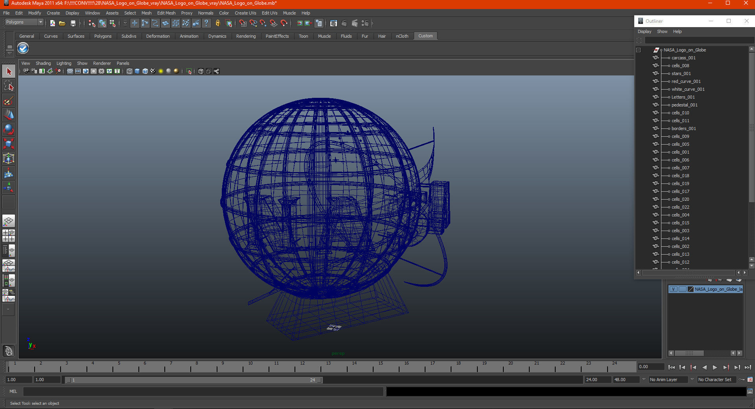The width and height of the screenshot is (755, 409).
Task: Play the animation forwards
Action: point(715,367)
